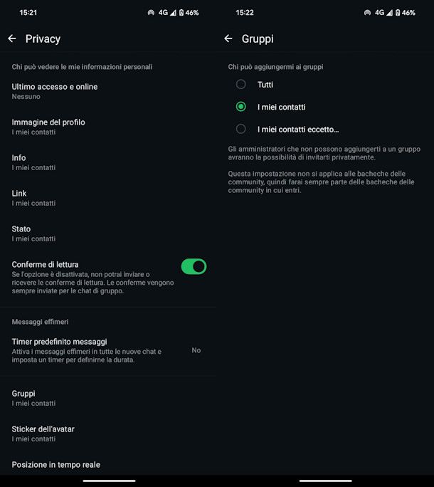Screen dimensions: 434x487
Task: Tap back arrow on Gruppi screen
Action: pyautogui.click(x=228, y=38)
